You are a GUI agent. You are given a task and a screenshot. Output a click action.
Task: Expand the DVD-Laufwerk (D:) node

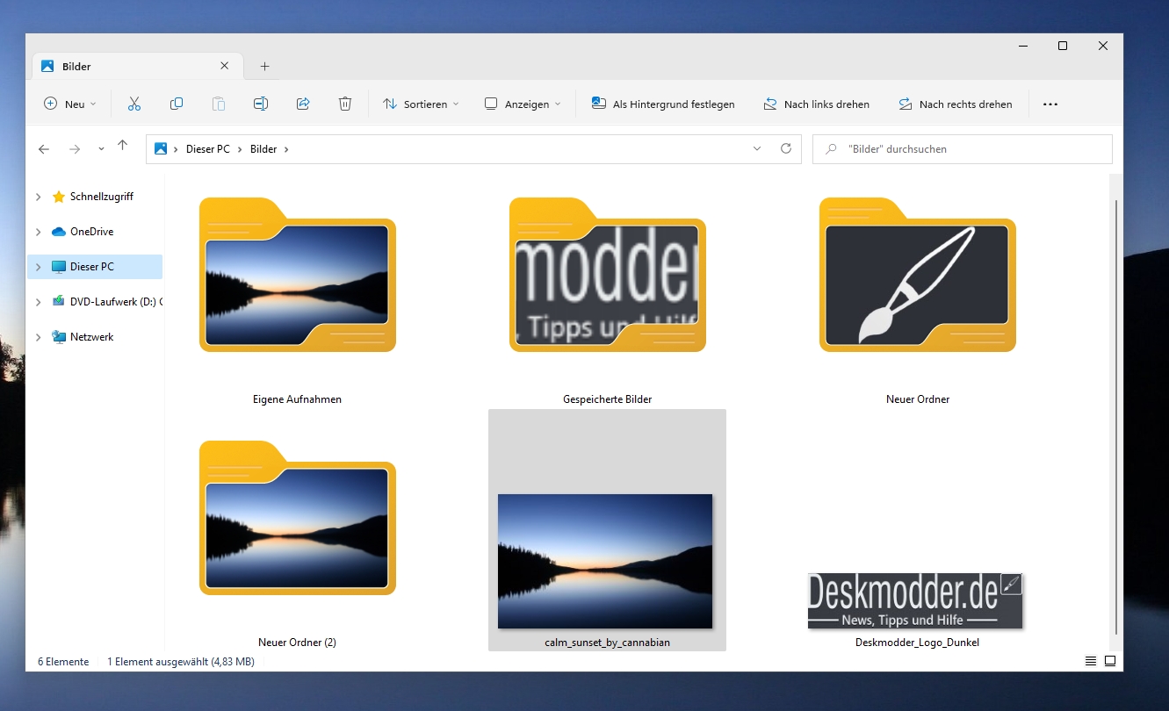[38, 302]
